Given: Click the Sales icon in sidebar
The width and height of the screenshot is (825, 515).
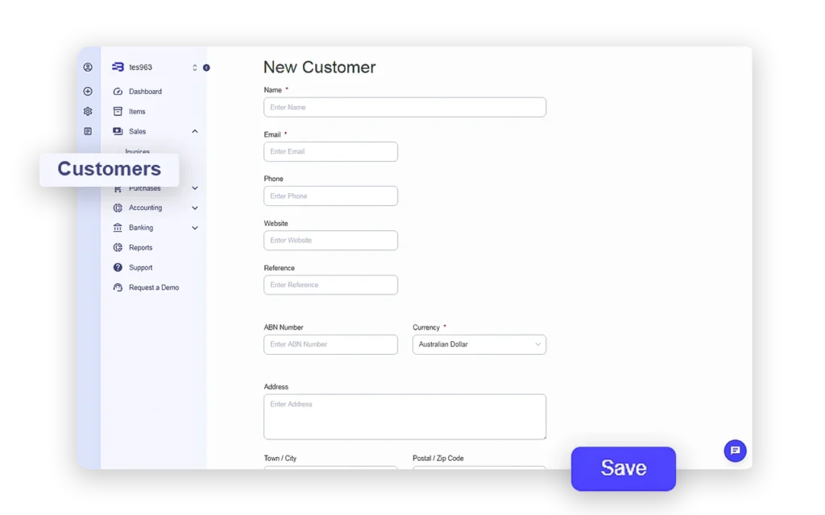Looking at the screenshot, I should tap(118, 131).
